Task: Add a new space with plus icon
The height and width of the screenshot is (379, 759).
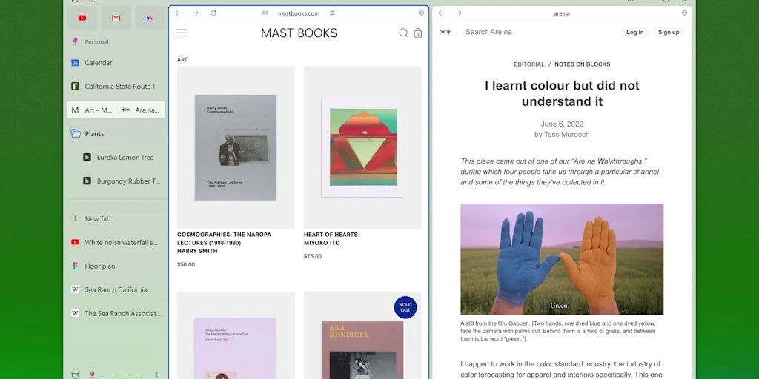Action: point(156,375)
